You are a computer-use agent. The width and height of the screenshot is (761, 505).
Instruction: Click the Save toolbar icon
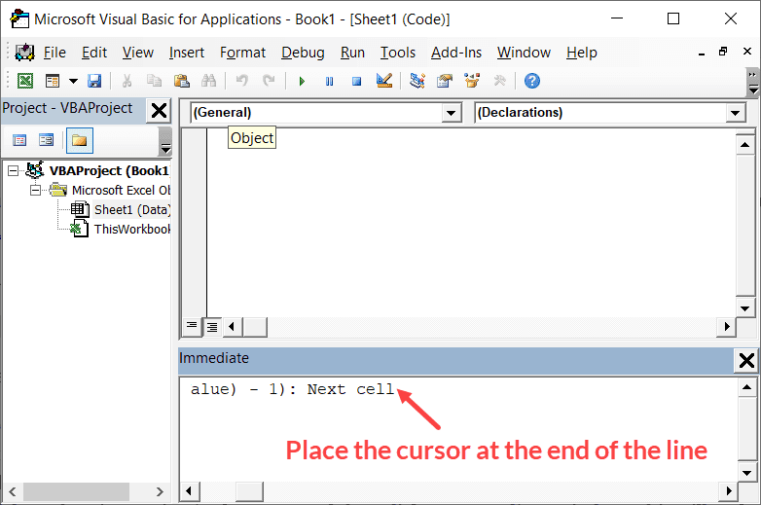tap(94, 81)
